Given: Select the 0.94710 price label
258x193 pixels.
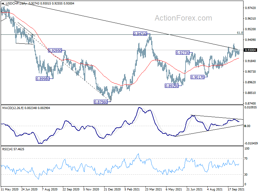Looking at the screenshot, I should (x=140, y=34).
